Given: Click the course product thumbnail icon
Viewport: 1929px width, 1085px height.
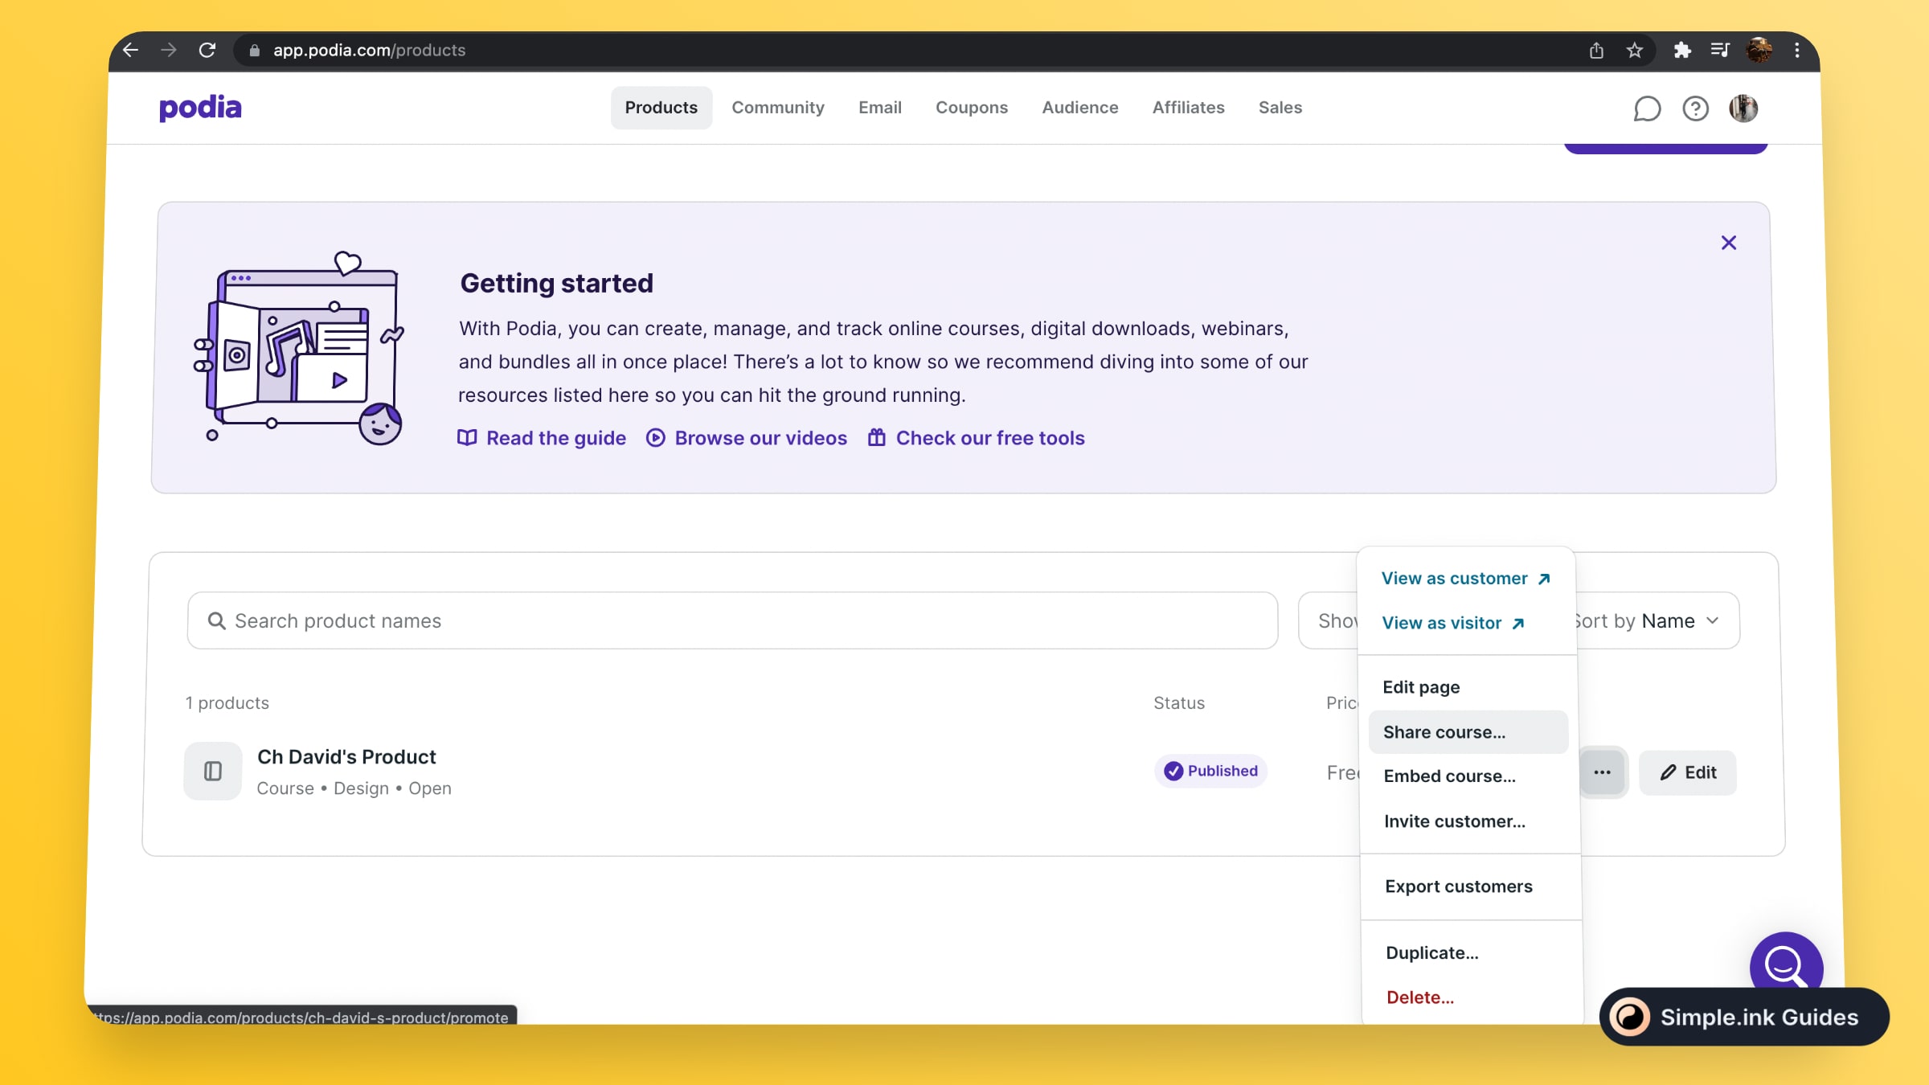Looking at the screenshot, I should coord(213,772).
